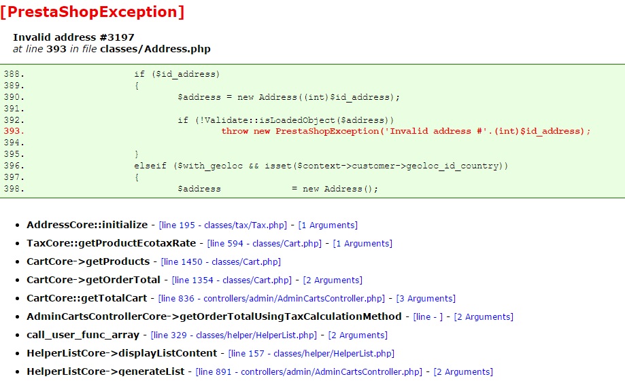This screenshot has height=383, width=625.
Task: Click code line 398 '$address = new Address();'
Action: [x=278, y=189]
